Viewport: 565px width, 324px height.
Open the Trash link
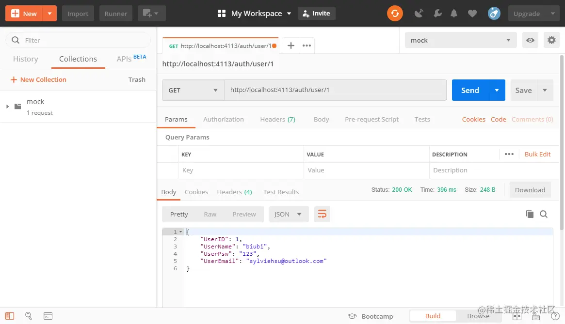(x=137, y=79)
